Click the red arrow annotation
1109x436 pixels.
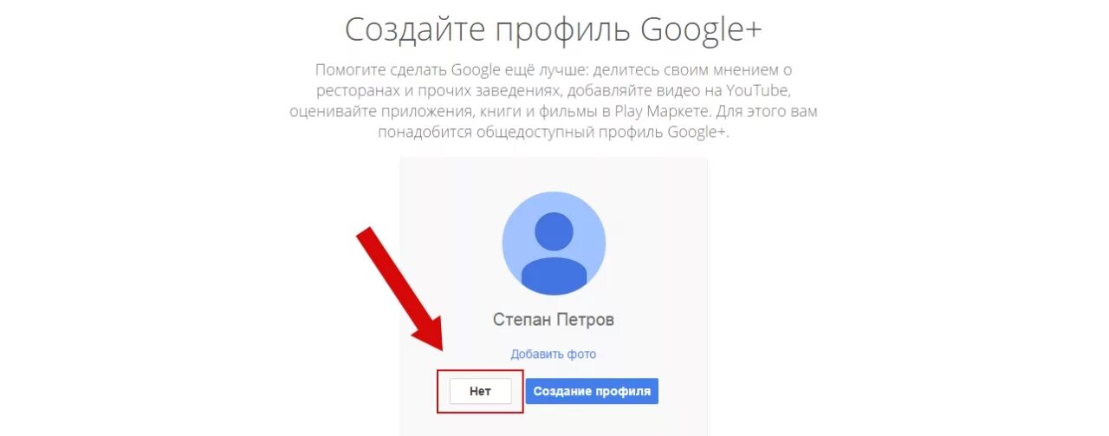pos(400,289)
